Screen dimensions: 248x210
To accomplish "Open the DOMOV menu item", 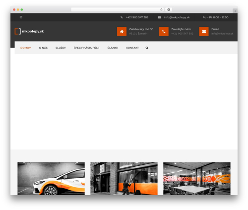I will click(x=26, y=48).
